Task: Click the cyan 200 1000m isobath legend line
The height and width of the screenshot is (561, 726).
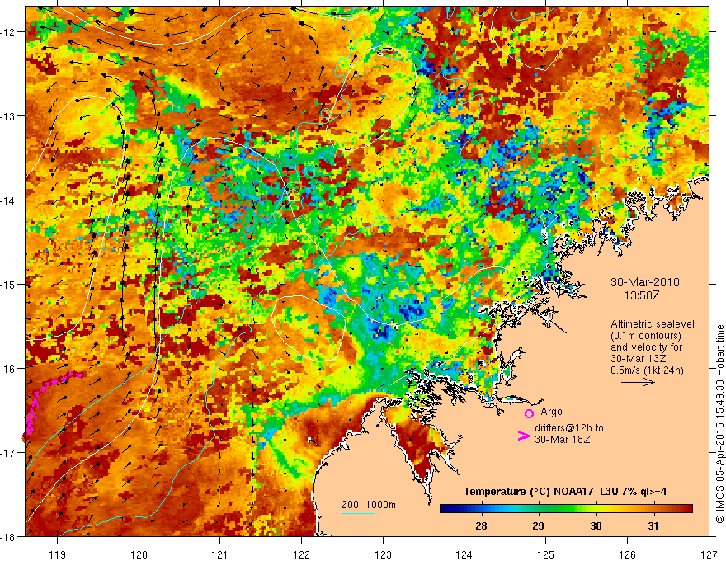Action: click(358, 513)
